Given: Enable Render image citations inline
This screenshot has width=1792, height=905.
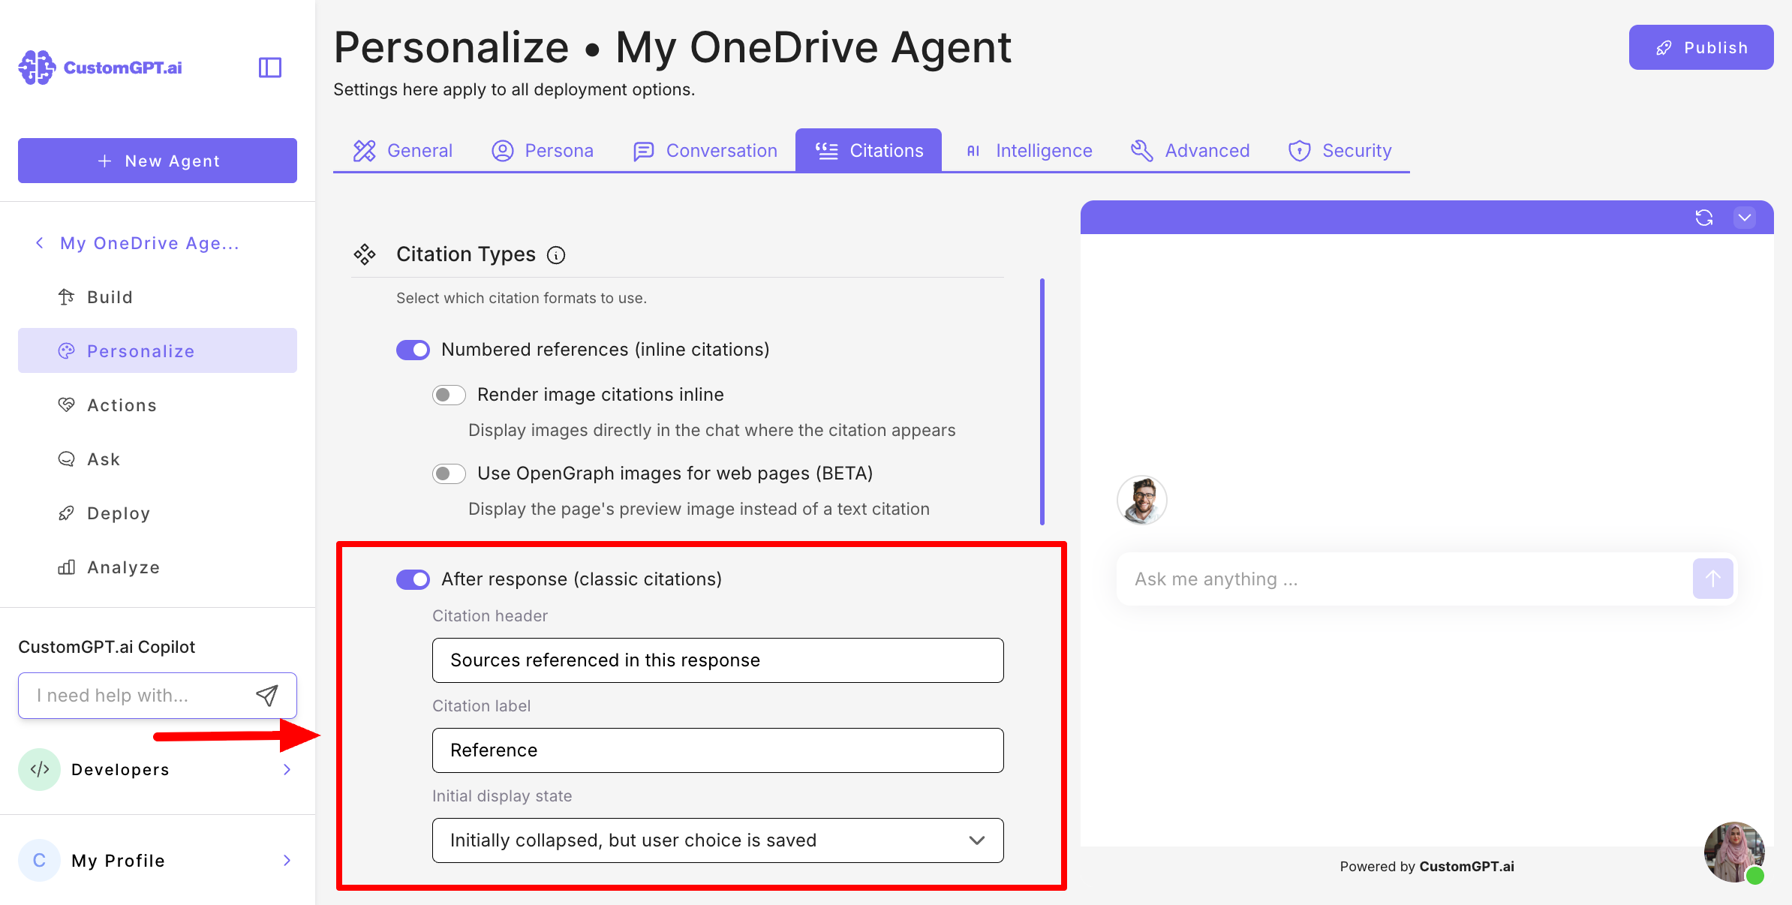Looking at the screenshot, I should click(449, 395).
